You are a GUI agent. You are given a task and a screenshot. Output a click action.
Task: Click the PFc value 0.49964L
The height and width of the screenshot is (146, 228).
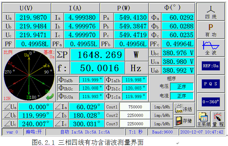pyautogui.click(x=178, y=44)
